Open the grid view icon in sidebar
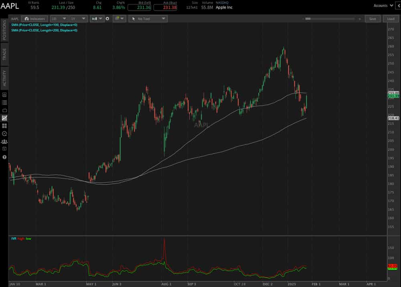The width and height of the screenshot is (401, 287). click(x=4, y=125)
